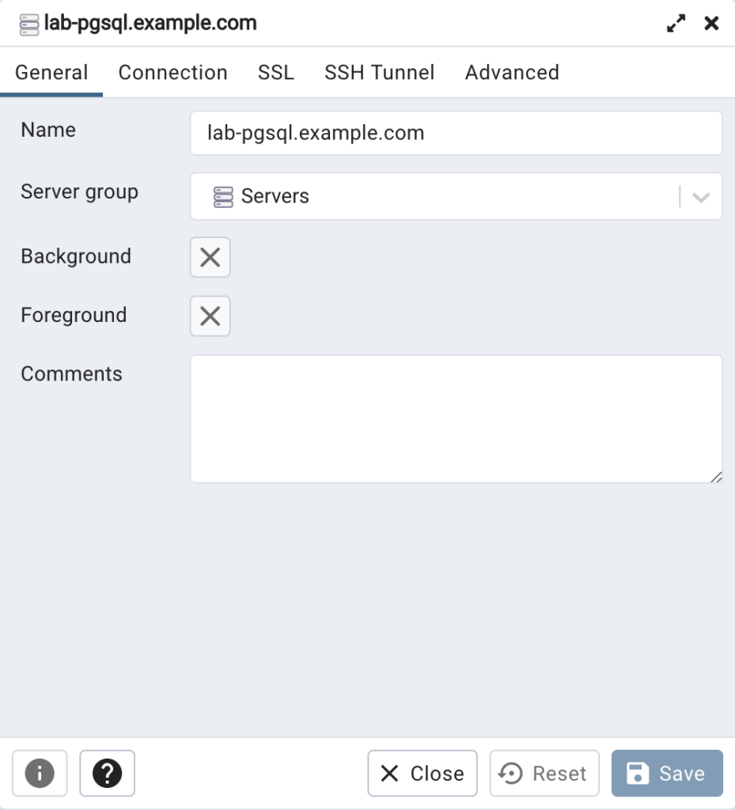Pick a Background color for the server
The image size is (735, 810).
point(210,257)
